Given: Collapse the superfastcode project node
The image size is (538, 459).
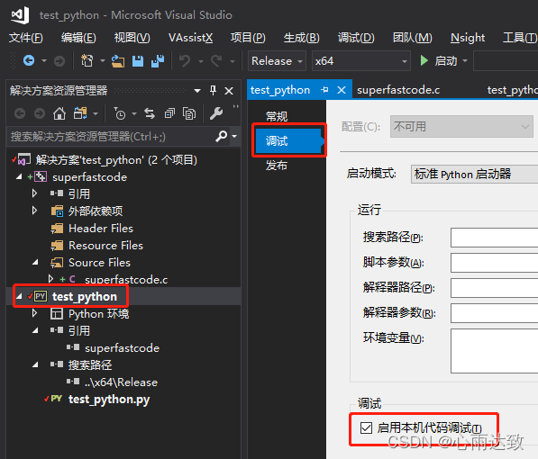Looking at the screenshot, I should [x=19, y=176].
